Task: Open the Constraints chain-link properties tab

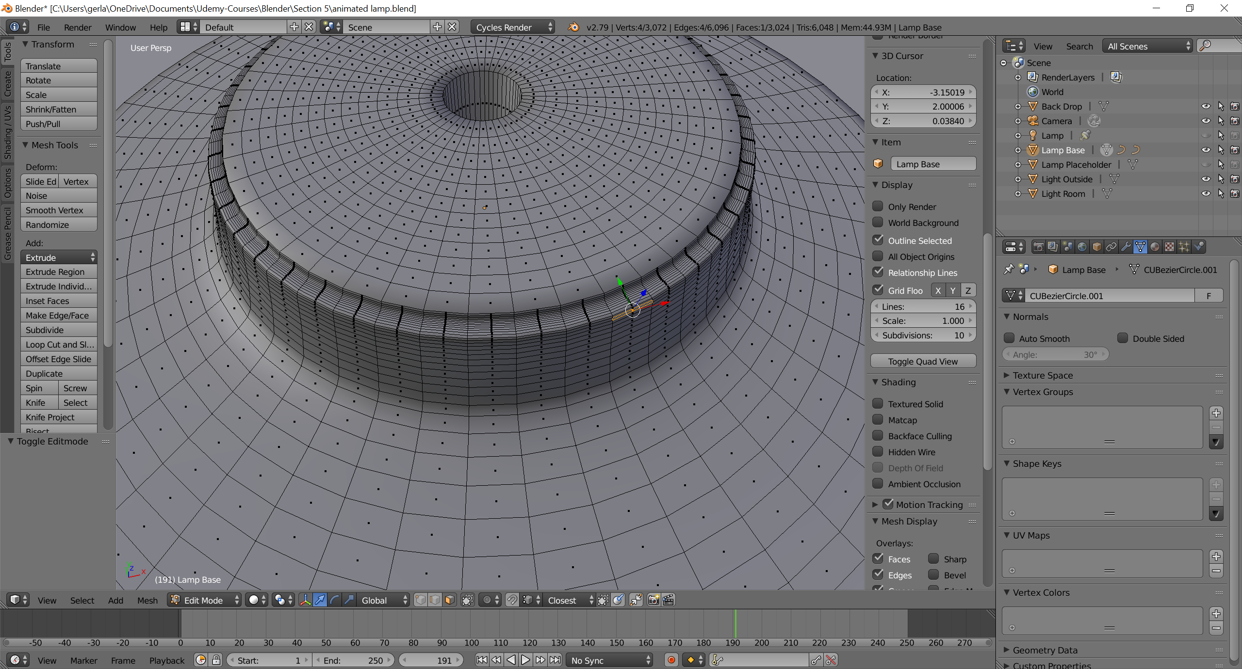Action: point(1111,247)
